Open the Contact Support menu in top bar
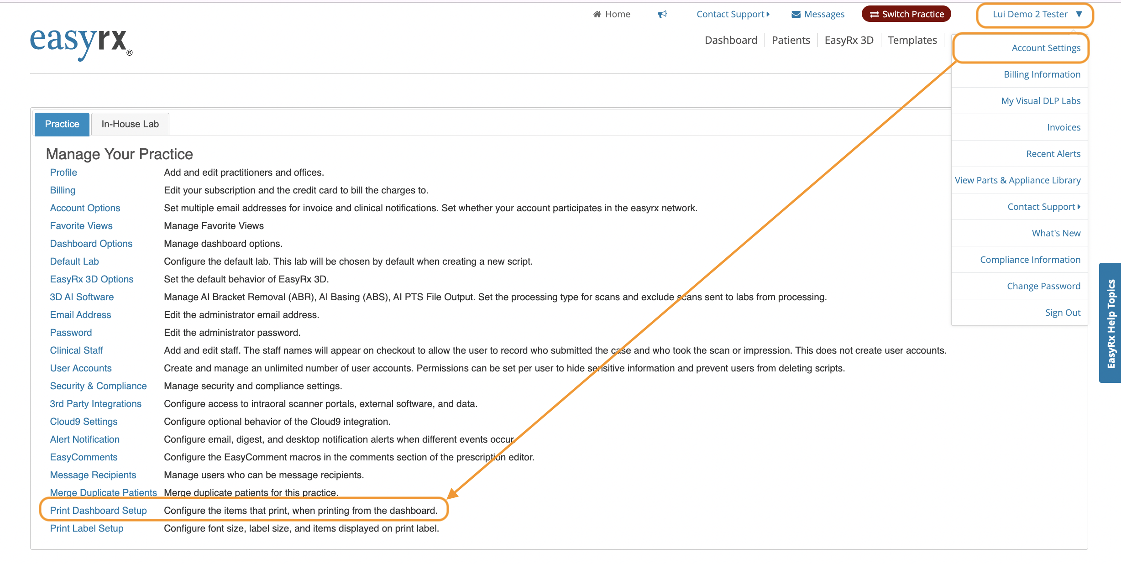This screenshot has width=1121, height=564. tap(733, 14)
